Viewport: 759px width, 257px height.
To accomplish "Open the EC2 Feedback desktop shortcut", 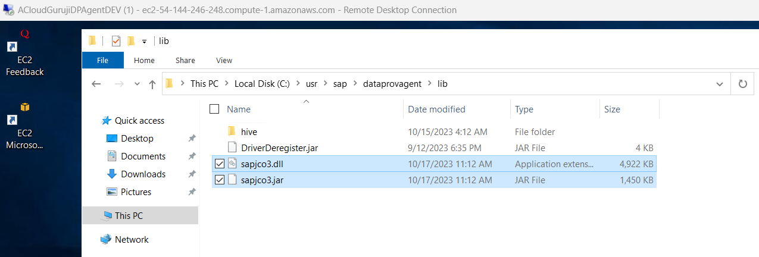I will tap(24, 59).
